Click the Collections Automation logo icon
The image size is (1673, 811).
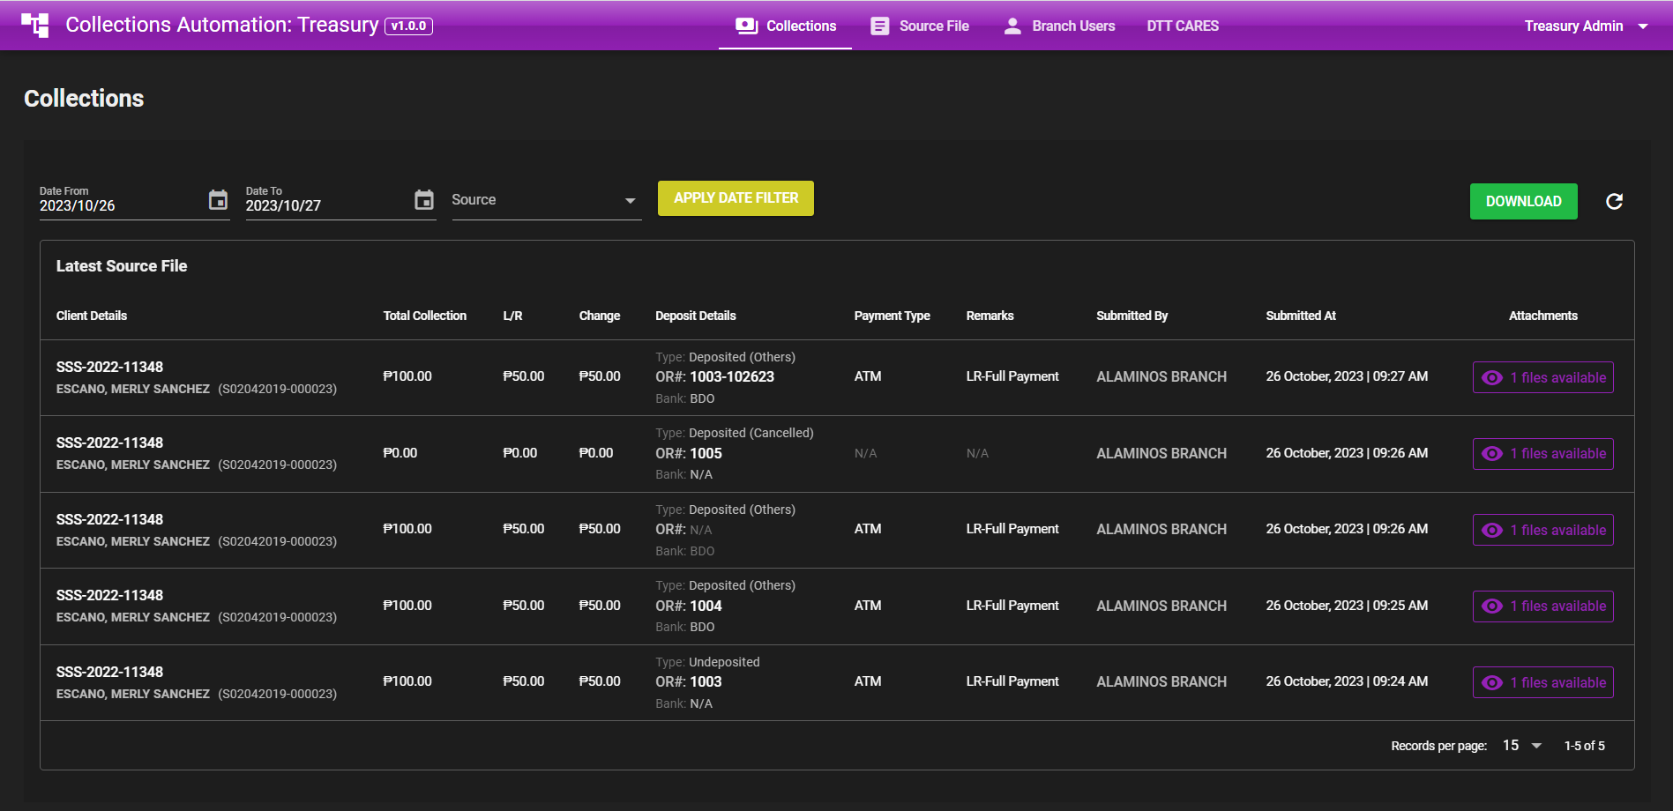(x=35, y=25)
